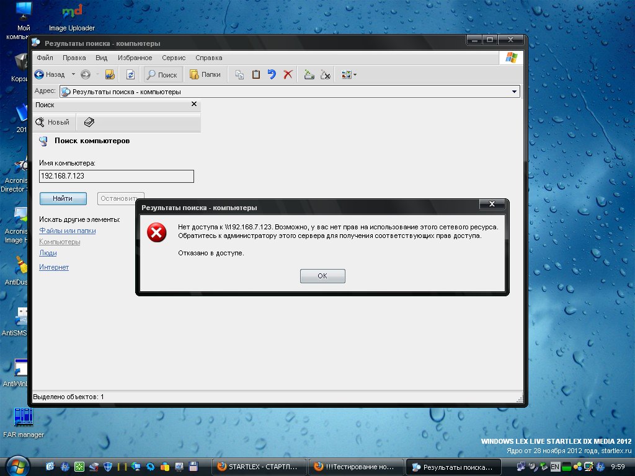
Task: Click the disconnect network drive icon
Action: [325, 74]
